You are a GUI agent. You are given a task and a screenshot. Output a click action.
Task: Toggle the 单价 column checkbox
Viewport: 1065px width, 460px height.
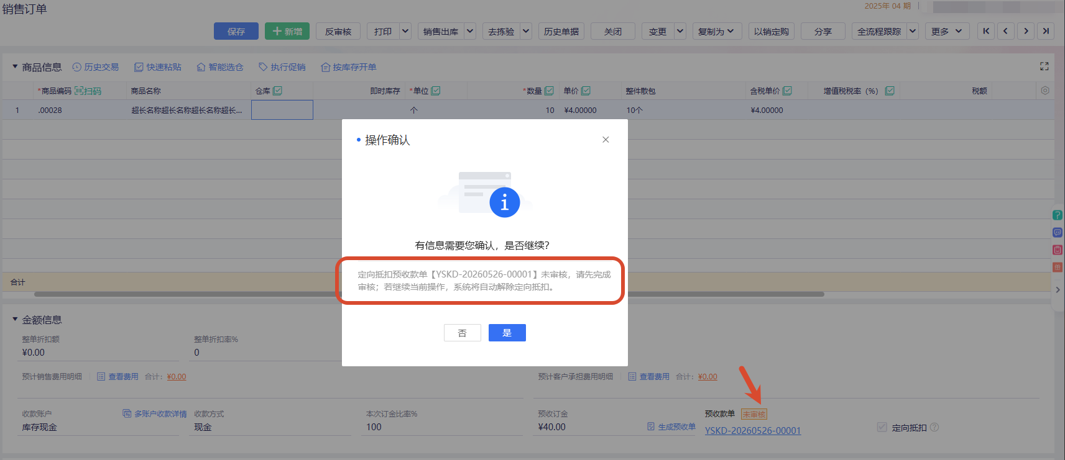coord(586,91)
